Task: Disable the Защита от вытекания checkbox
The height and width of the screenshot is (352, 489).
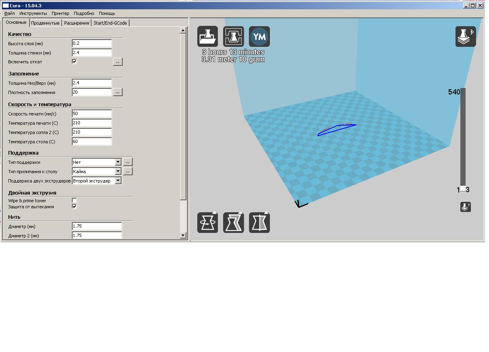Action: (x=74, y=207)
